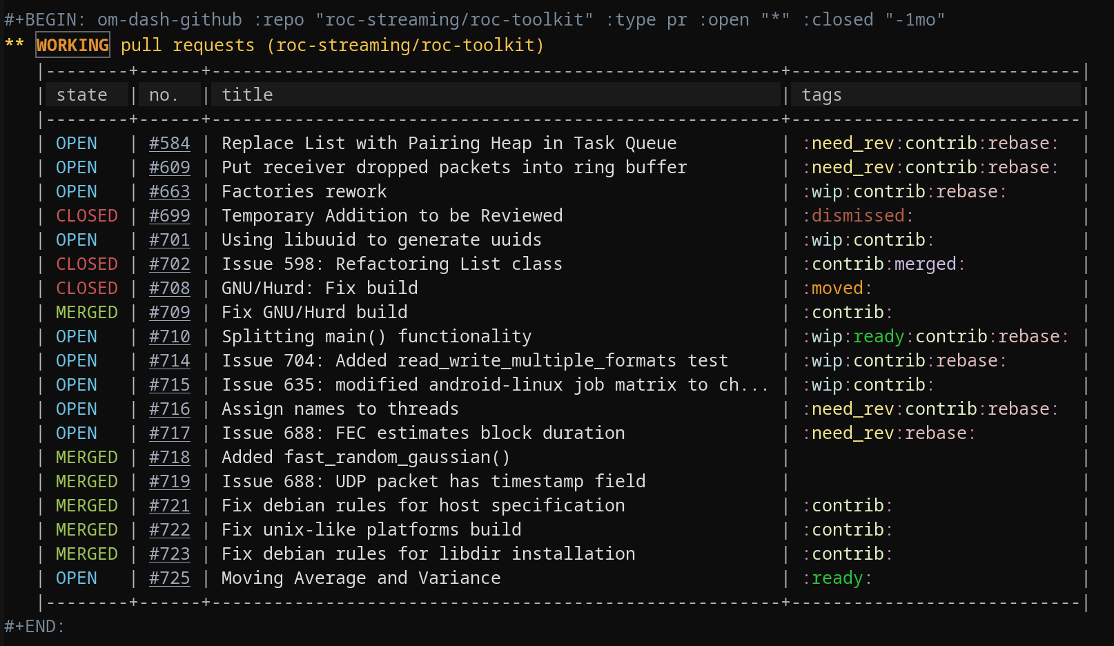Click heading text 'pull requests (roc-streaming/roc-toolkit)'
This screenshot has width=1114, height=646.
point(333,46)
